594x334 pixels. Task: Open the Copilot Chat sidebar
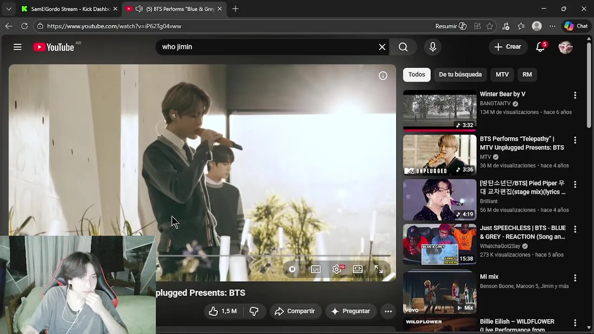click(576, 26)
